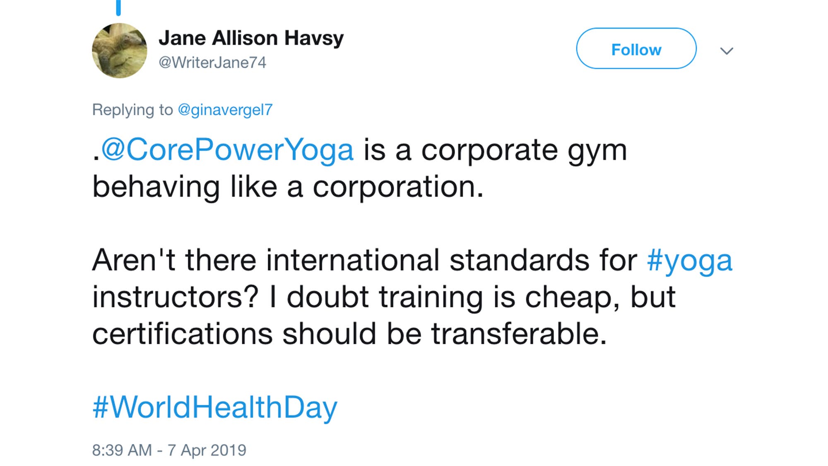Image resolution: width=828 pixels, height=466 pixels.
Task: Click the blue thread connector line
Action: 118,7
